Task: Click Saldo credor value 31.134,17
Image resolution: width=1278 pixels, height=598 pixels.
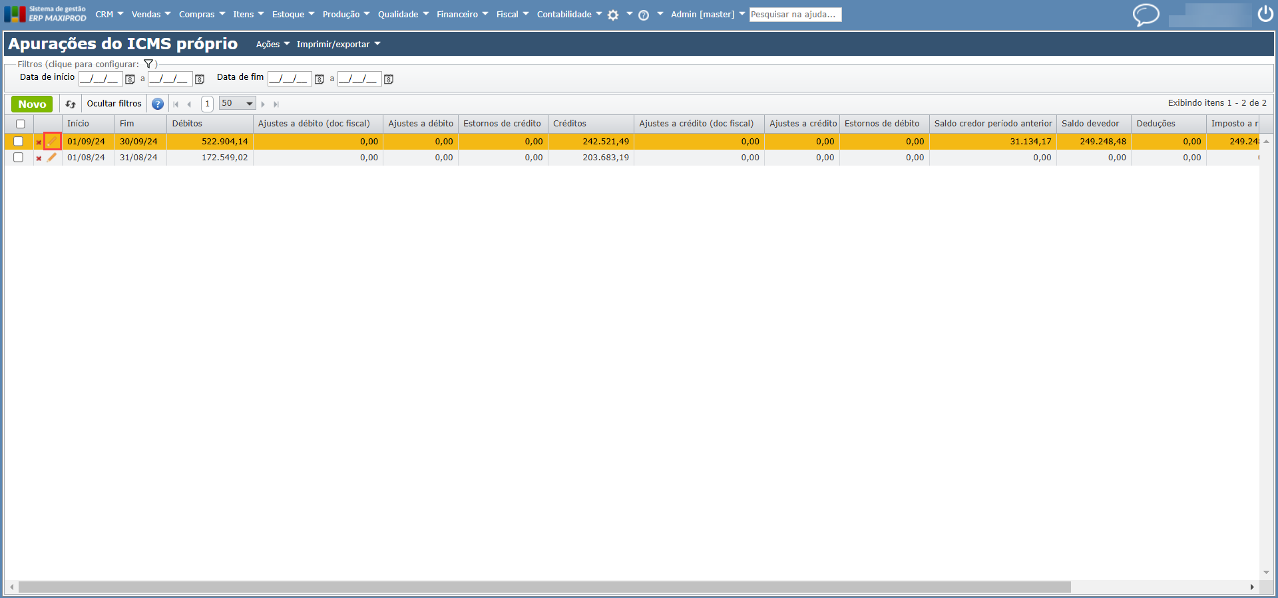Action: (x=1030, y=142)
